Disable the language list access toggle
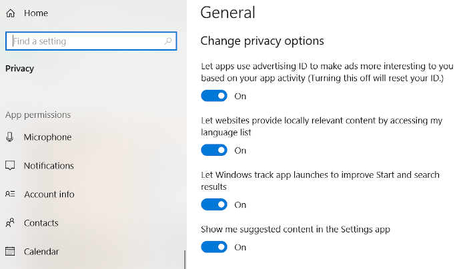 (214, 150)
